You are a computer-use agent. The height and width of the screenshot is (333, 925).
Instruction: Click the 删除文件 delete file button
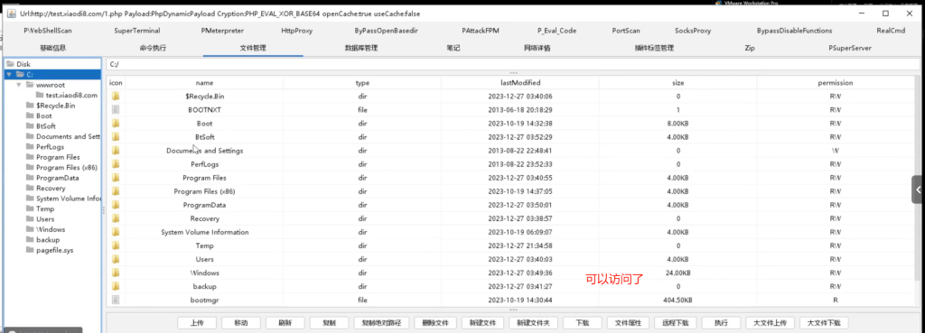[x=435, y=323]
